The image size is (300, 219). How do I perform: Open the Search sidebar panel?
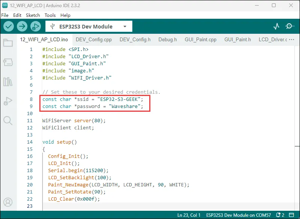(x=8, y=120)
